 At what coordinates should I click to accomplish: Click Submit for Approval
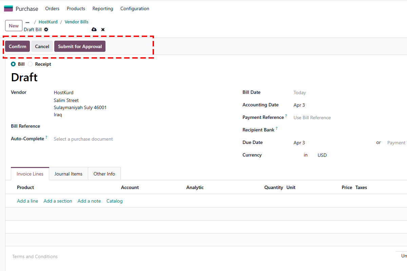tap(80, 46)
